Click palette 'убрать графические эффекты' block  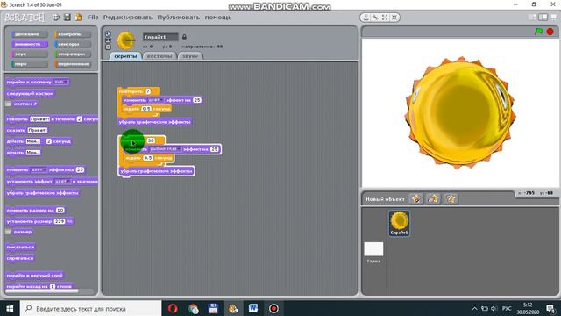click(x=43, y=193)
